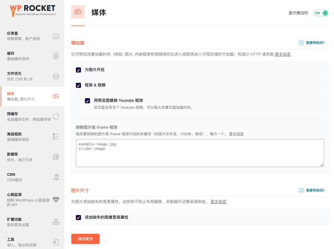Uncheck 用预览图替换 Youtube 框架

(x=87, y=101)
